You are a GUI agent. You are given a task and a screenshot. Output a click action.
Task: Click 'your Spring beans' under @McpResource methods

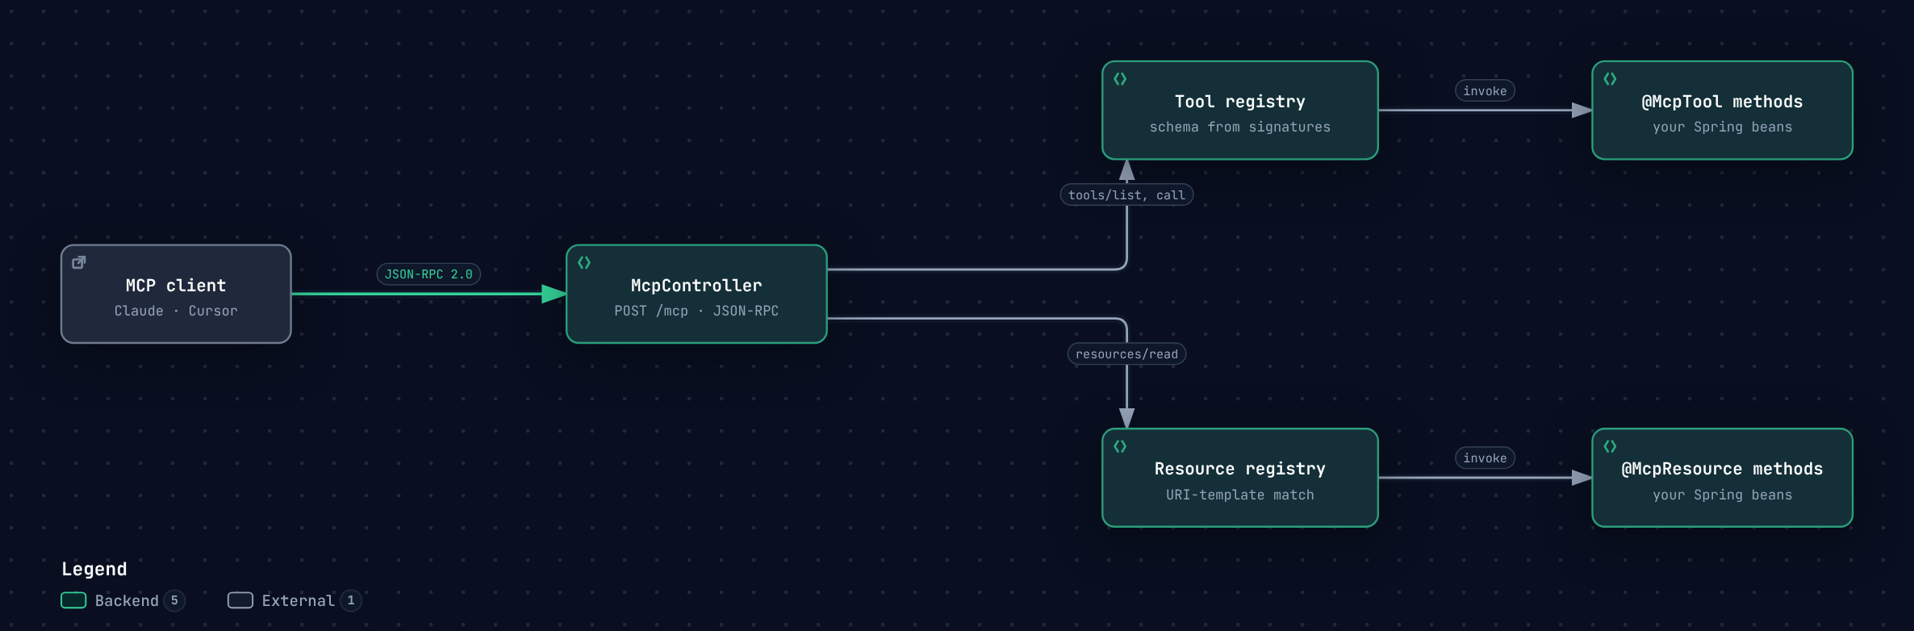[1722, 495]
